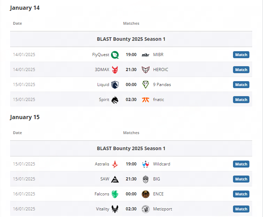Viewport: 263px width, 217px height.
Task: Click the MIBR team logo
Action: [145, 55]
